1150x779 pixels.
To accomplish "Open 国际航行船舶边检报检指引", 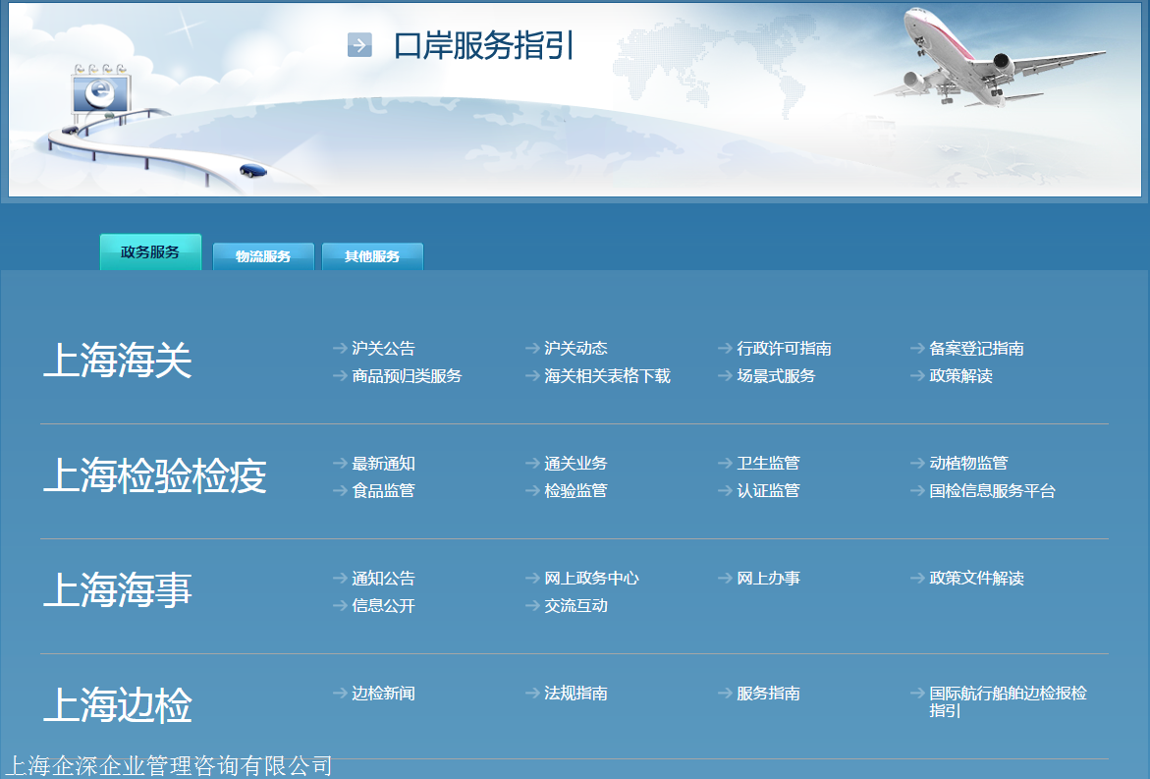I will pyautogui.click(x=1008, y=702).
